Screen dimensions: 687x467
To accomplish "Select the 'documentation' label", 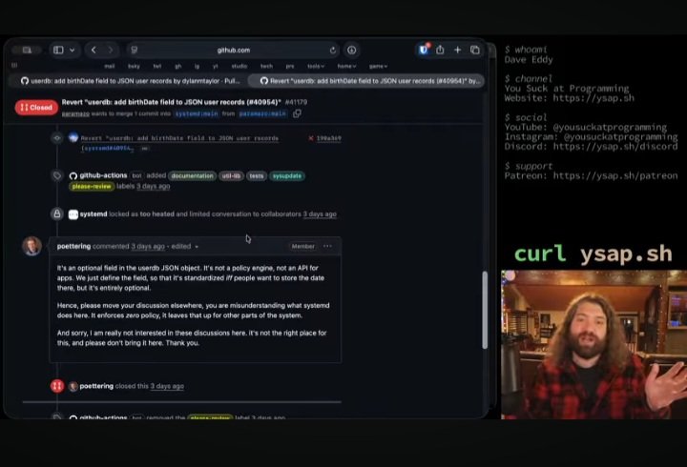I will (193, 176).
